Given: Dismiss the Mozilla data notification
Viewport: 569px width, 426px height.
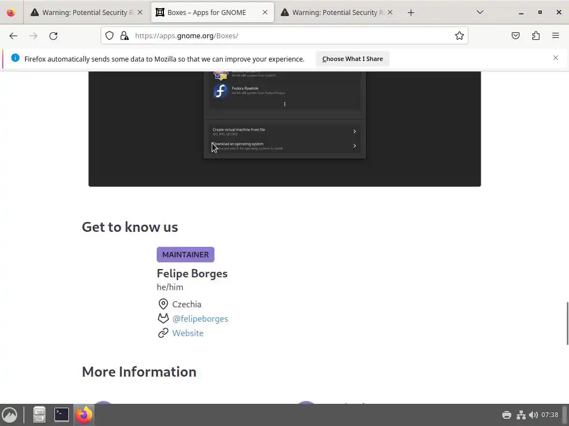Looking at the screenshot, I should tap(556, 58).
